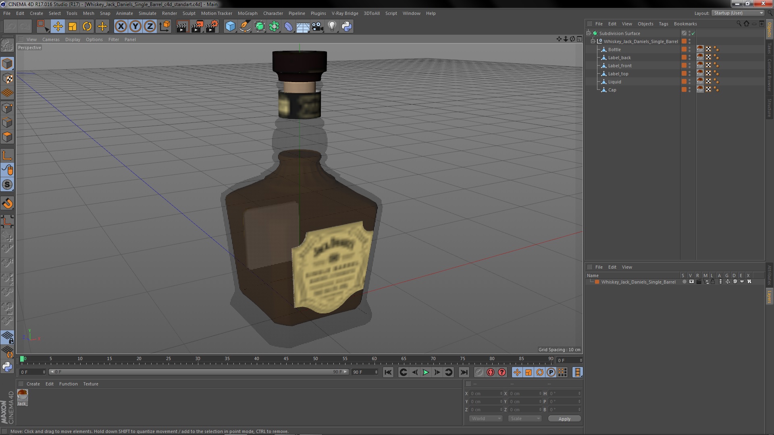Toggle Subdivision Surface enable checkmark
774x435 pixels.
click(x=693, y=33)
